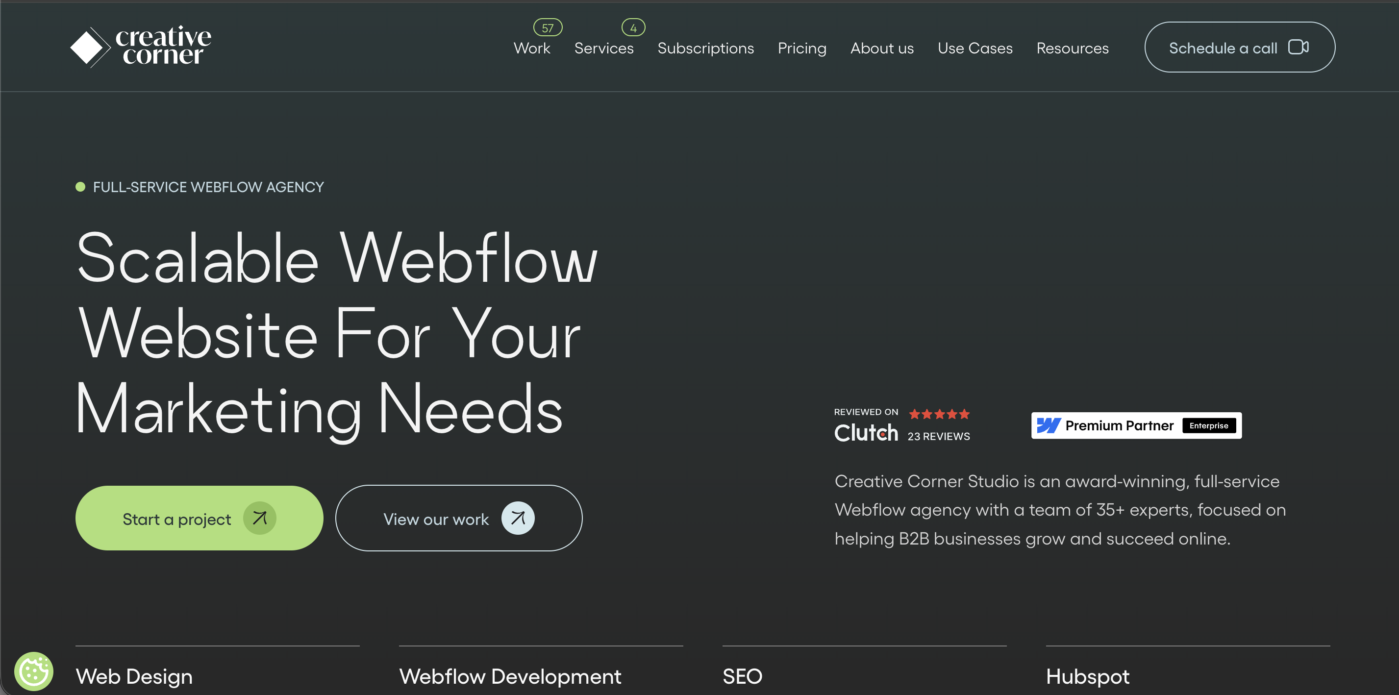
Task: Select the Webflow Development service
Action: click(510, 676)
